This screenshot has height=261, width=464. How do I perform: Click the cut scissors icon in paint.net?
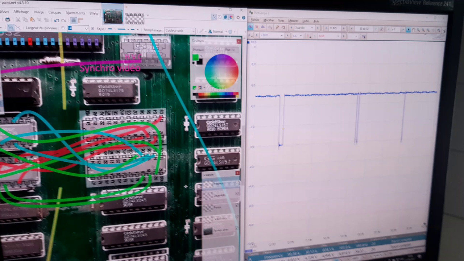pos(18,20)
